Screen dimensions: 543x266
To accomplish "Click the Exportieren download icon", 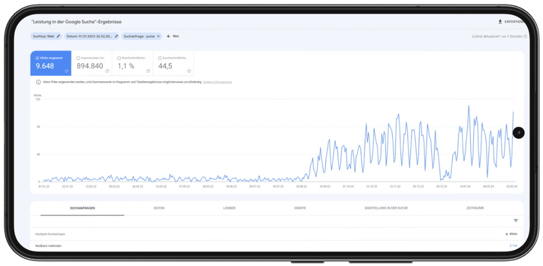I will pyautogui.click(x=500, y=22).
